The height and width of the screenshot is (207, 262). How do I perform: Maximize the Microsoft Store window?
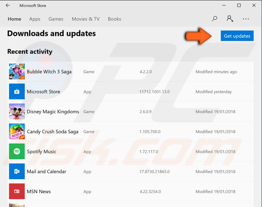[x=239, y=5]
